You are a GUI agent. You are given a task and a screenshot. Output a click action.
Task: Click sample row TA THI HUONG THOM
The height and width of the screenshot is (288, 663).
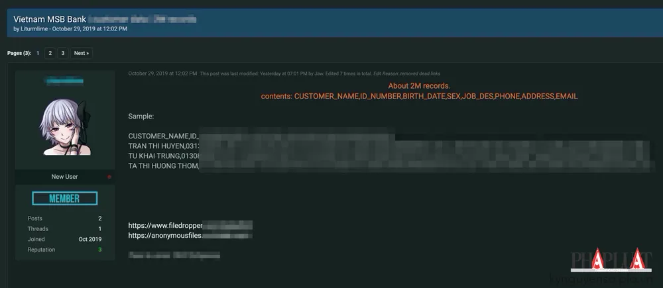pos(163,166)
